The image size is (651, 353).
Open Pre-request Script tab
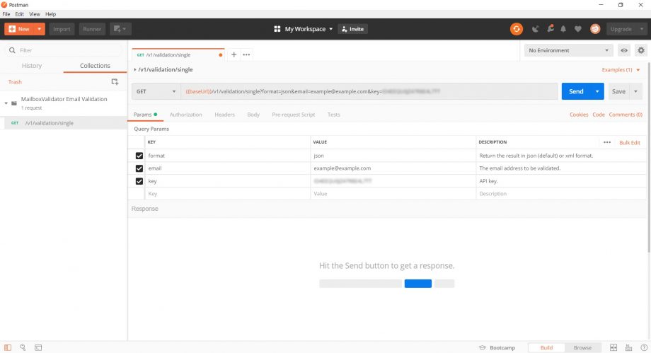point(293,115)
